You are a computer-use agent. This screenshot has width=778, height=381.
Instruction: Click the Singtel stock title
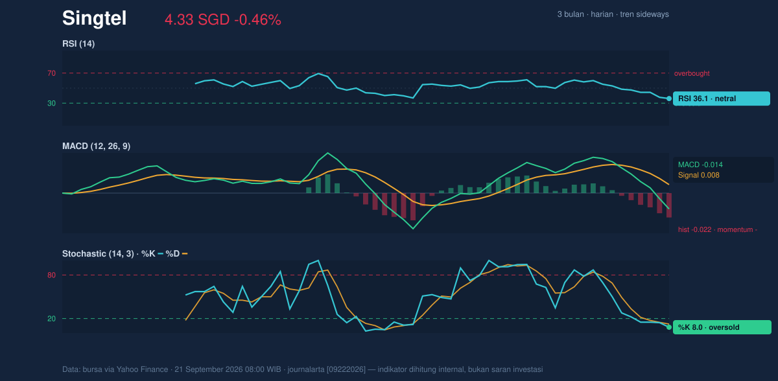coord(94,18)
